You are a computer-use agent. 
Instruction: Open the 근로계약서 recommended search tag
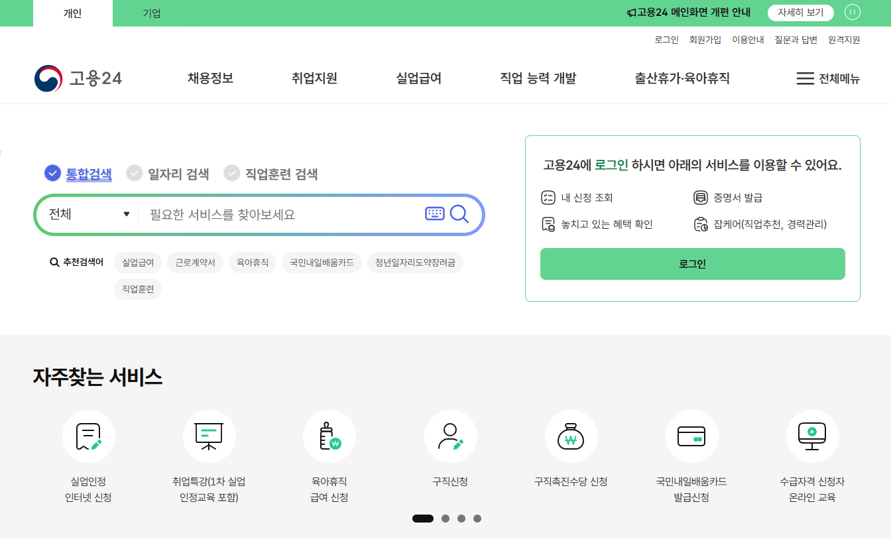tap(195, 263)
